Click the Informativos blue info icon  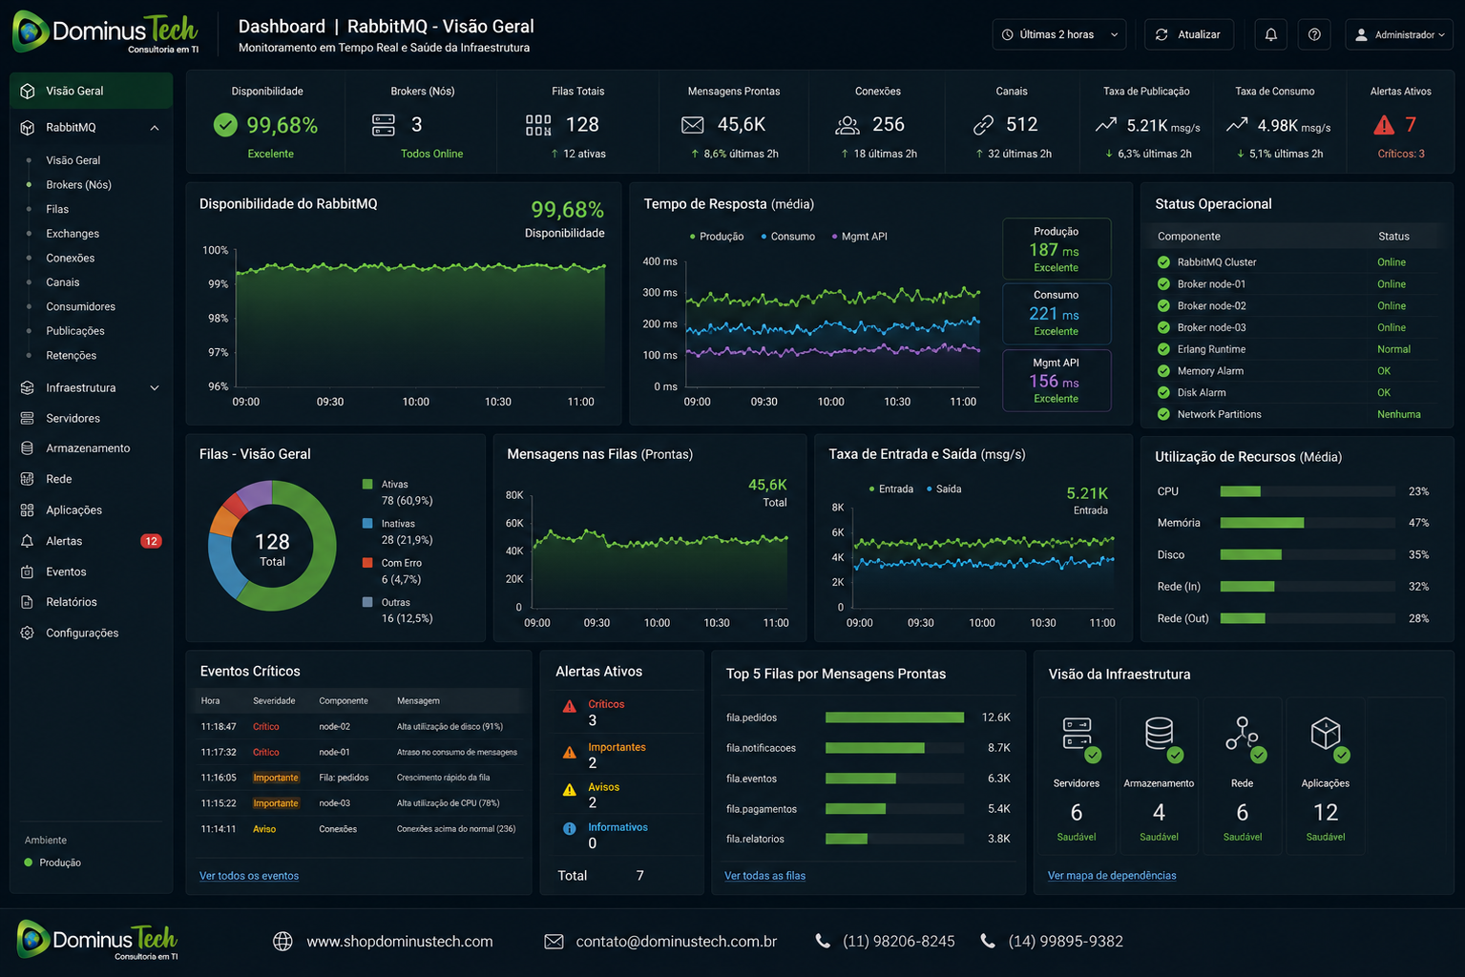click(x=570, y=828)
